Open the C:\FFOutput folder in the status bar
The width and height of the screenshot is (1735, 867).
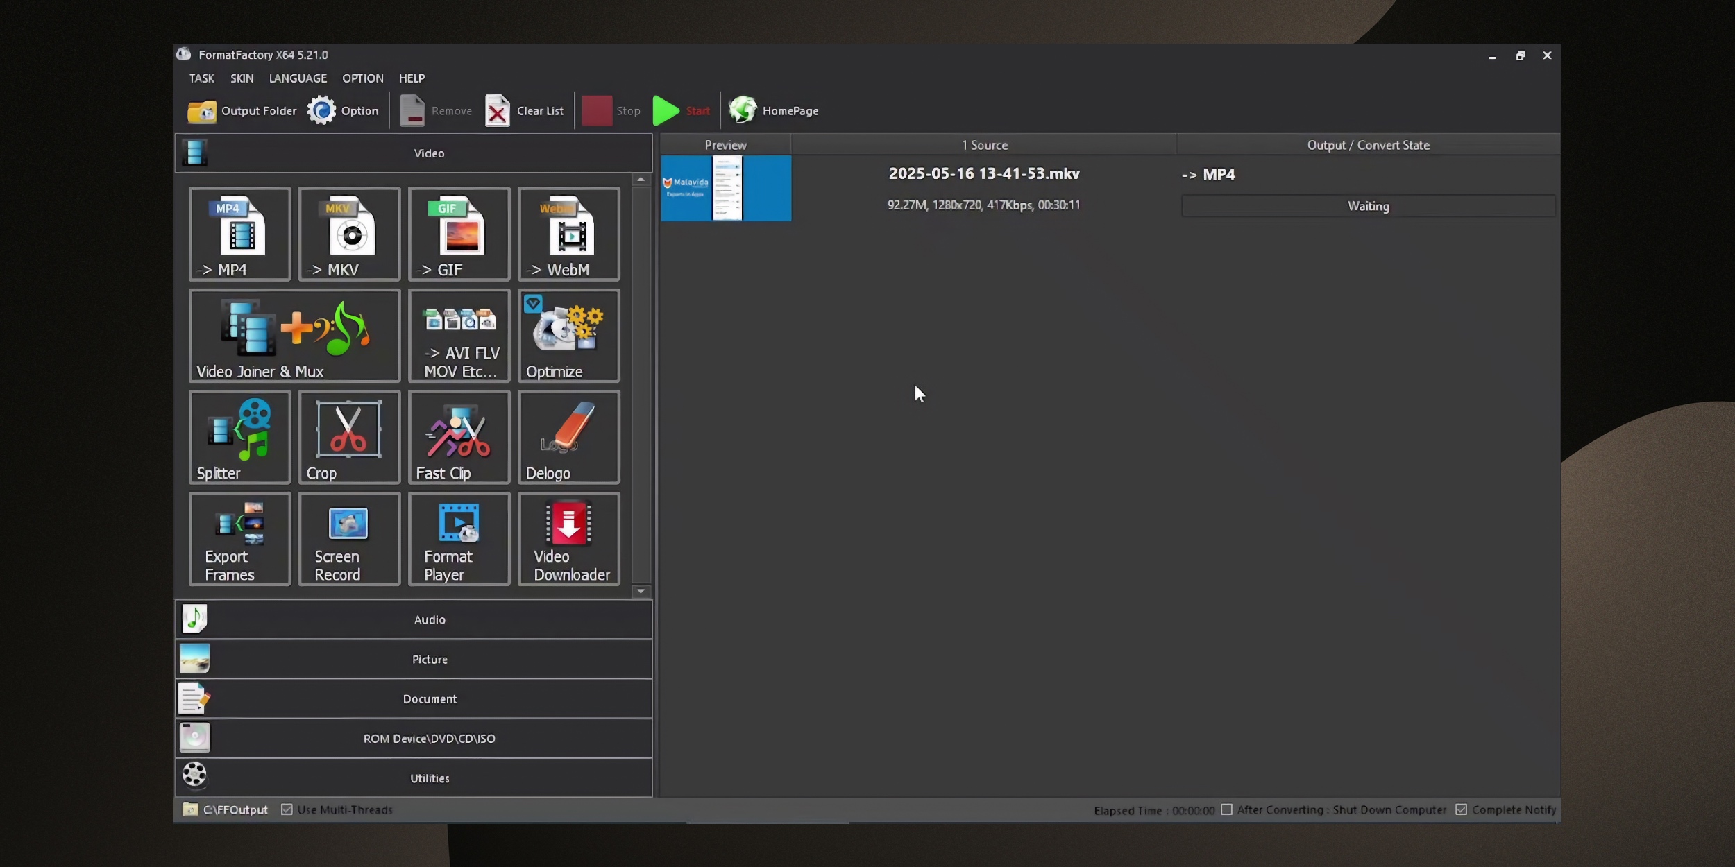point(225,810)
